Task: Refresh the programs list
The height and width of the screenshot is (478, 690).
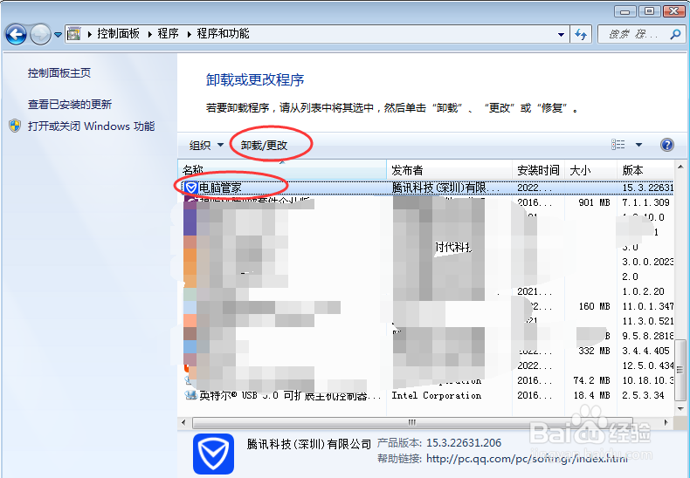Action: click(x=581, y=34)
